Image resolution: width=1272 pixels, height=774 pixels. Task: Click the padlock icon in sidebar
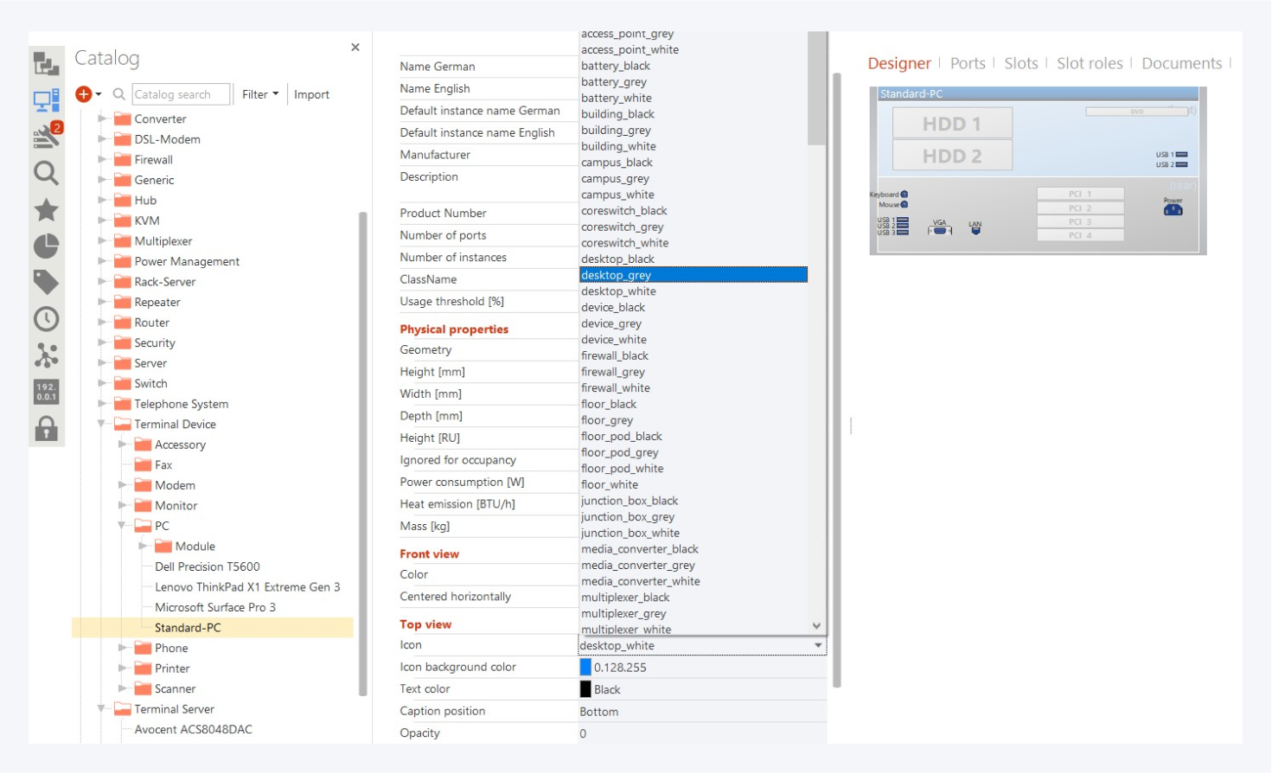[46, 429]
